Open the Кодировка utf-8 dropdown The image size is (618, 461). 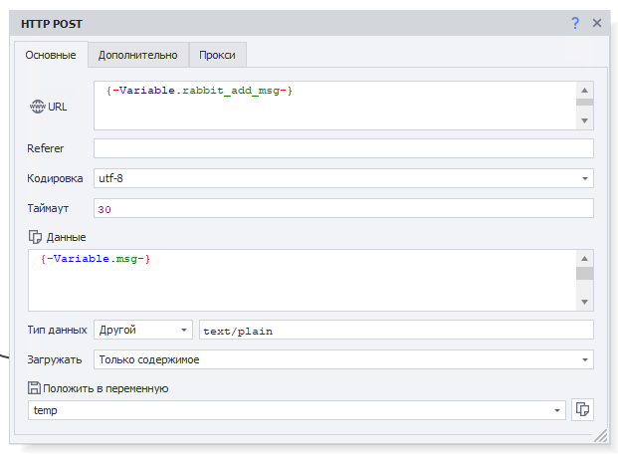[343, 178]
